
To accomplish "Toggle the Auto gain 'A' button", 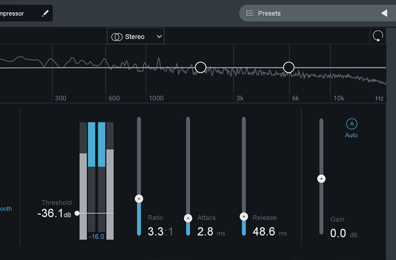I will pos(352,124).
